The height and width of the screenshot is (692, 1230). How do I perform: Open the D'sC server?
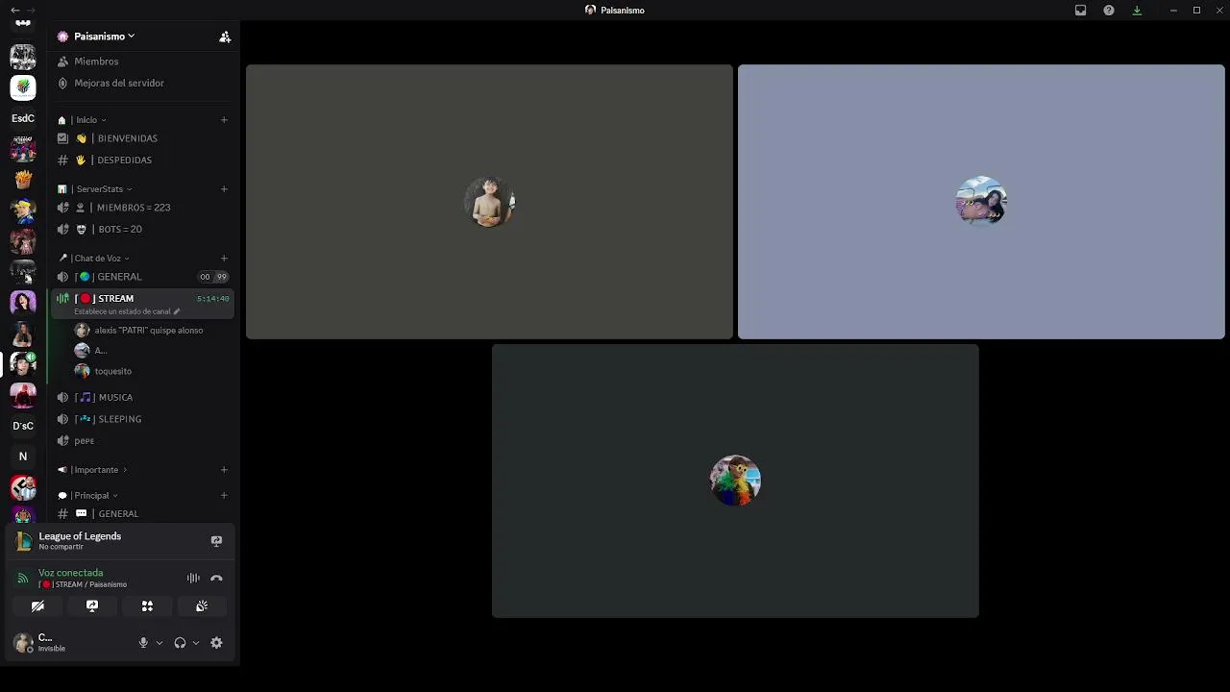click(x=23, y=426)
